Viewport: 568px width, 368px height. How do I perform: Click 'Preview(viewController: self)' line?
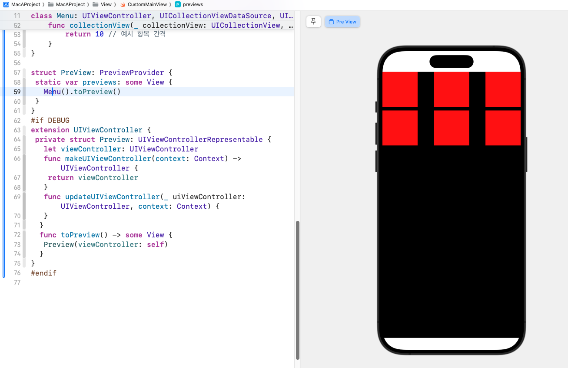[x=106, y=244]
